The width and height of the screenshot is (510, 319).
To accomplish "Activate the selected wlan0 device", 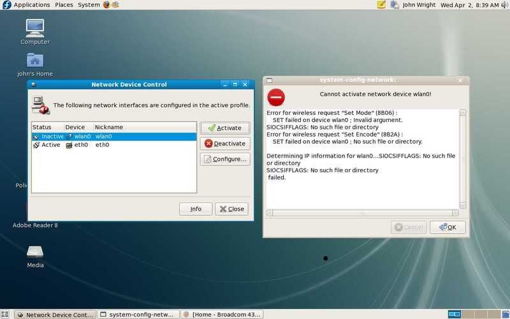I will (225, 128).
